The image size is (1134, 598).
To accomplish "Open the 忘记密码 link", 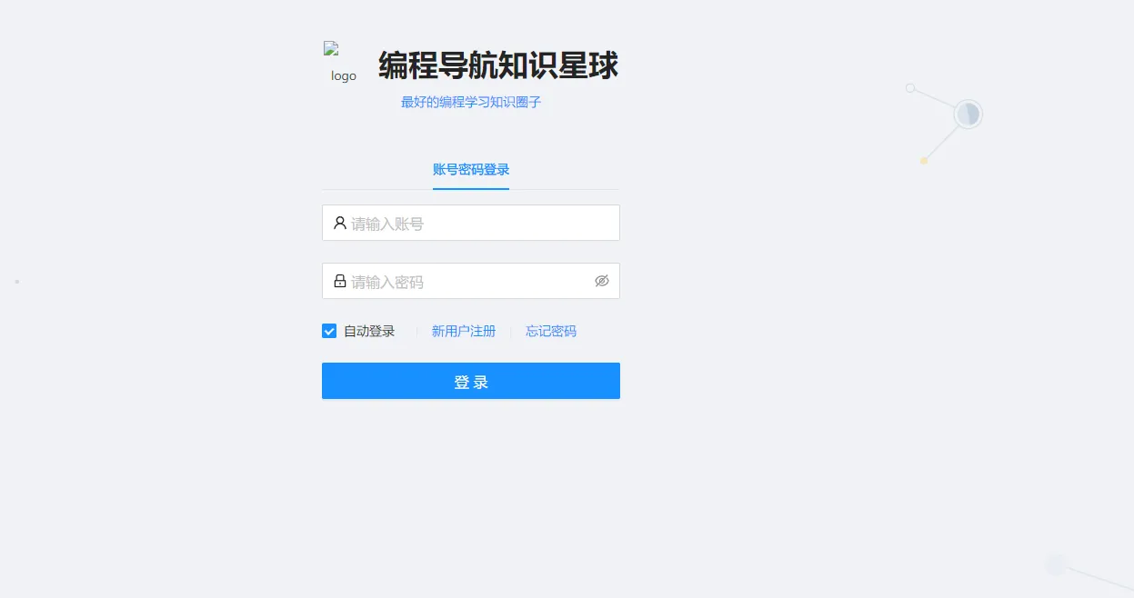I will [x=551, y=331].
